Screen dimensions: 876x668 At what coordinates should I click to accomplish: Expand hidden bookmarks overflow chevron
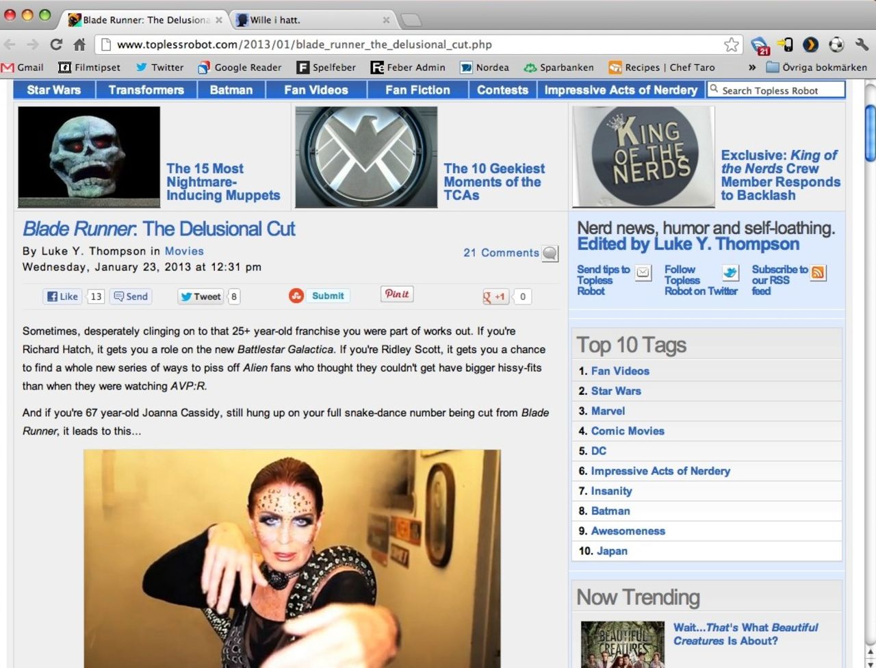pos(751,67)
